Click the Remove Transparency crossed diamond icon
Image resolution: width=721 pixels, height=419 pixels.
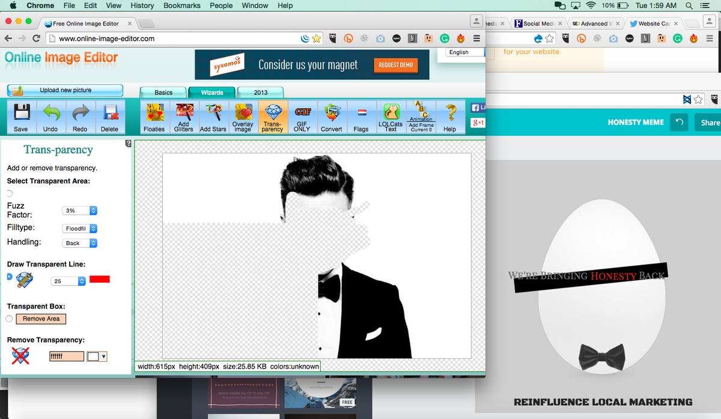[x=21, y=356]
